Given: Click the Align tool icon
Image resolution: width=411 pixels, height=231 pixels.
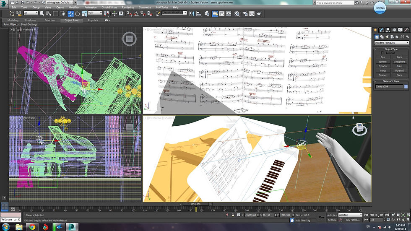Looking at the screenshot, I should [x=199, y=13].
